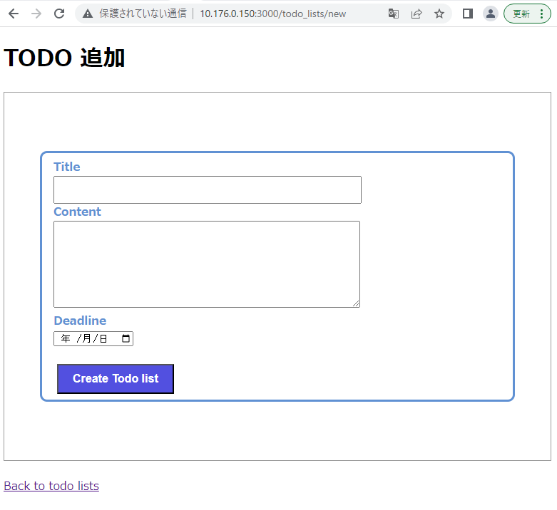The height and width of the screenshot is (510, 557).
Task: Click the not-secure warning triangle icon
Action: [88, 14]
